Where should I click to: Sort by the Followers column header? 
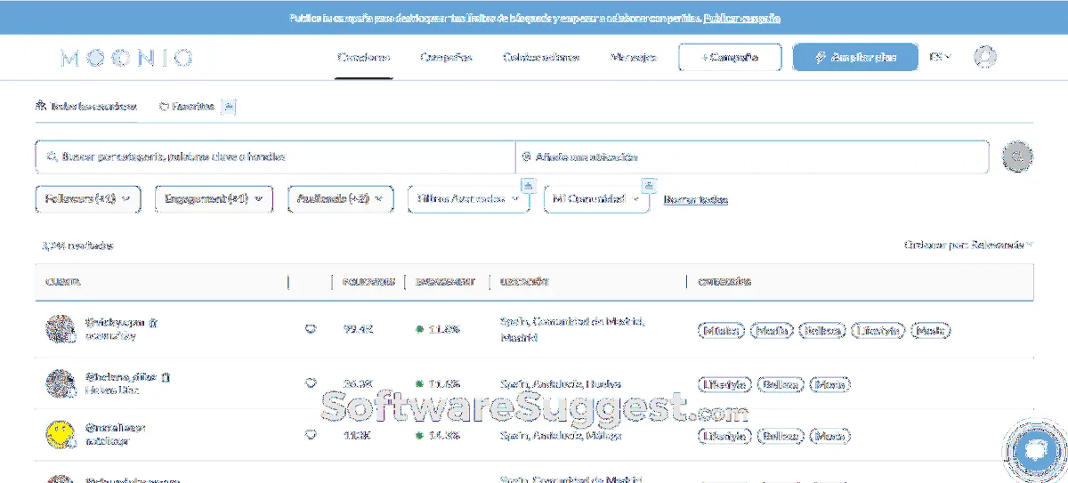coord(368,282)
